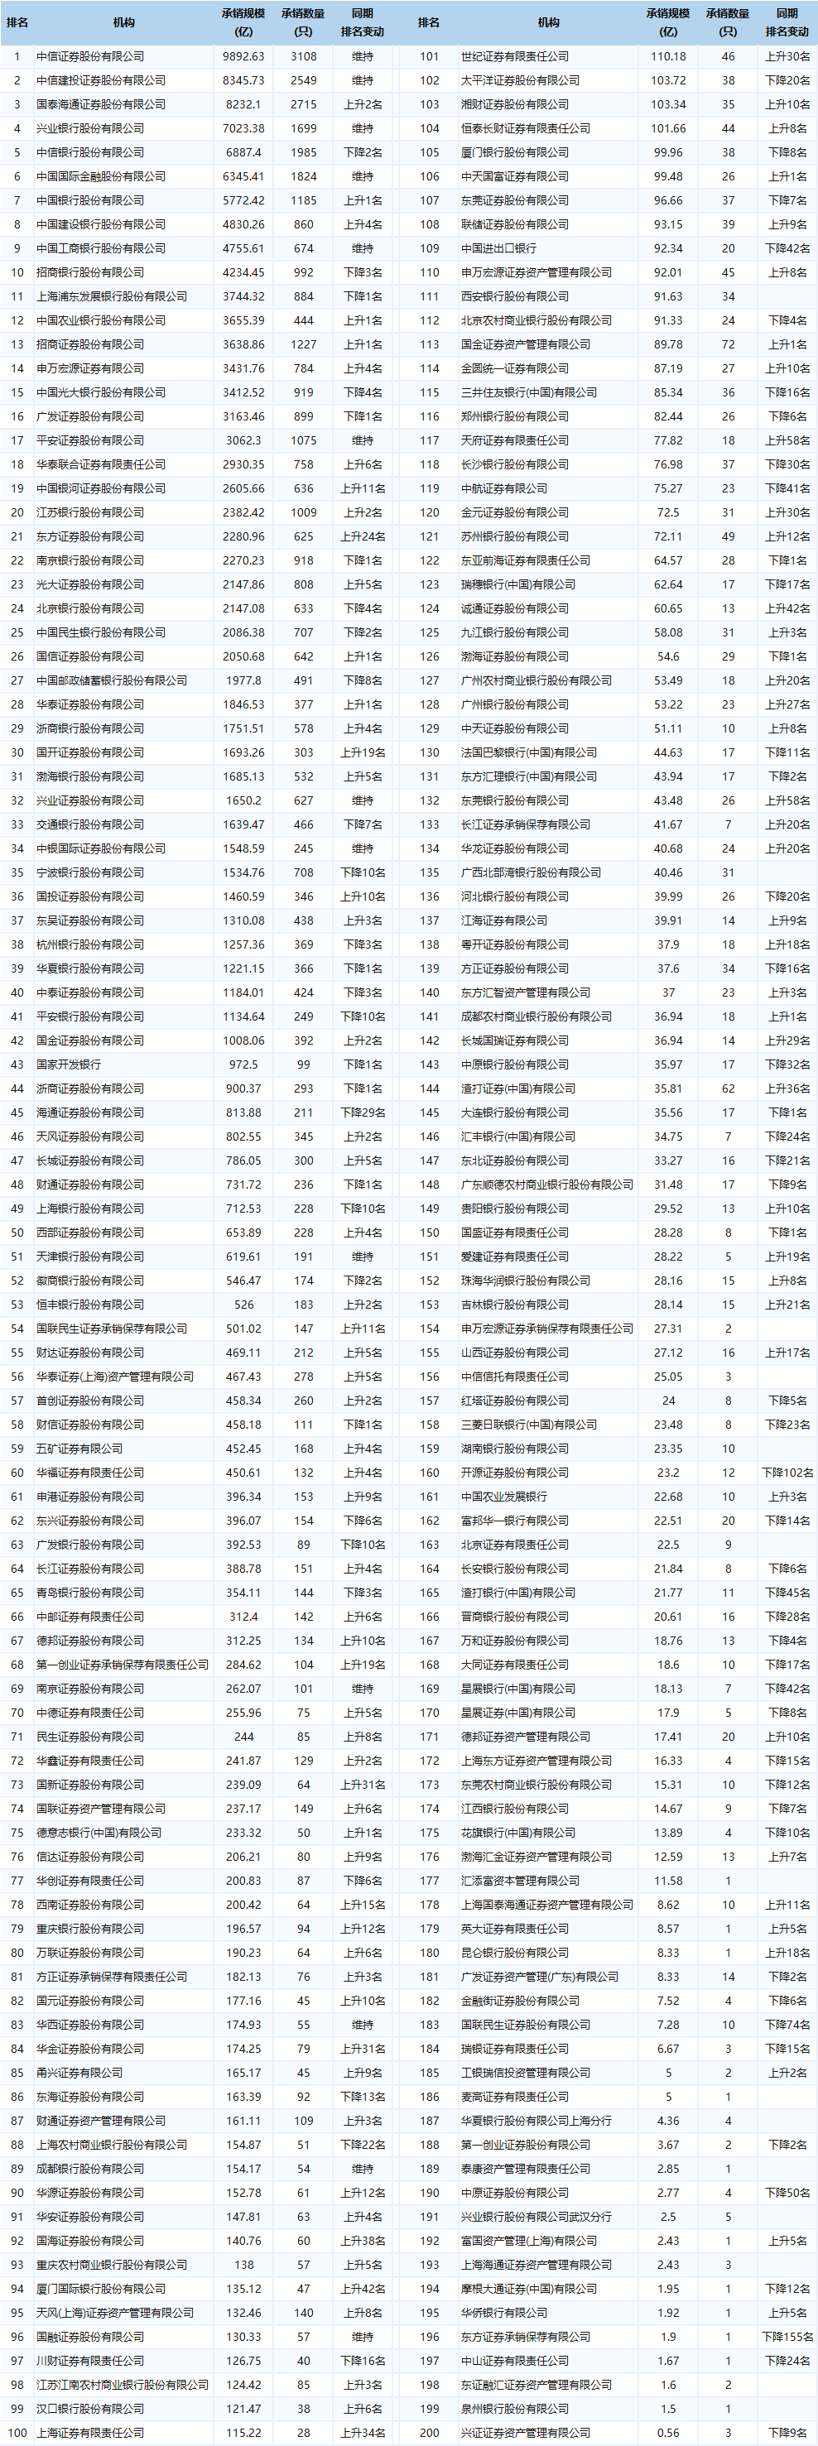Click 兴证证券资产管理有限公司 entry
The width and height of the screenshot is (818, 2446).
(526, 2433)
